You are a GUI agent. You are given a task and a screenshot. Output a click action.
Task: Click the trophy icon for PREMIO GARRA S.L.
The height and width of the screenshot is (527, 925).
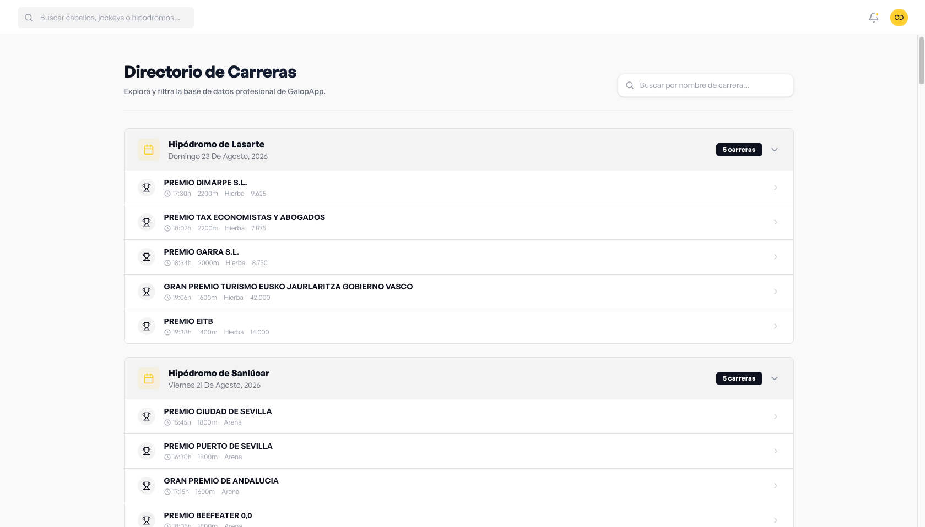(x=147, y=257)
